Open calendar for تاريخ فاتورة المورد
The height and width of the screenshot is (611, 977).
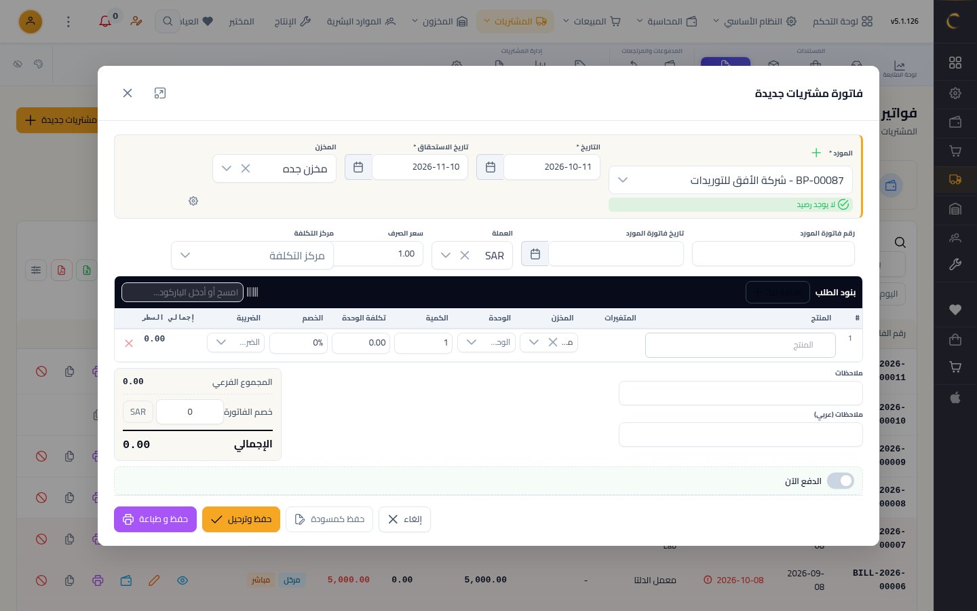pyautogui.click(x=535, y=254)
